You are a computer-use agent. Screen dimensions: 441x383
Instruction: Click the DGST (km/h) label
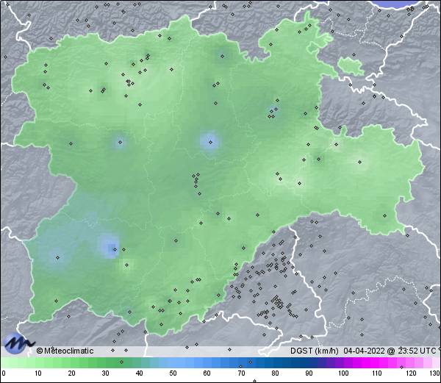(x=315, y=351)
